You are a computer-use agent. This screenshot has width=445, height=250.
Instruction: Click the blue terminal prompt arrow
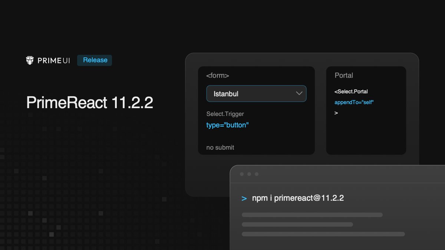(x=244, y=199)
